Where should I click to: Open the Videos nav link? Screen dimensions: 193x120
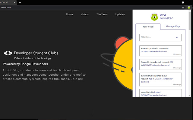coord(85,14)
